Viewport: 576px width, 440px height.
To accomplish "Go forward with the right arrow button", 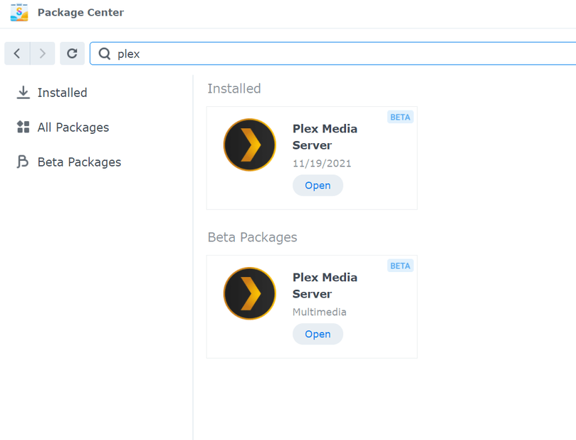I will (x=43, y=53).
